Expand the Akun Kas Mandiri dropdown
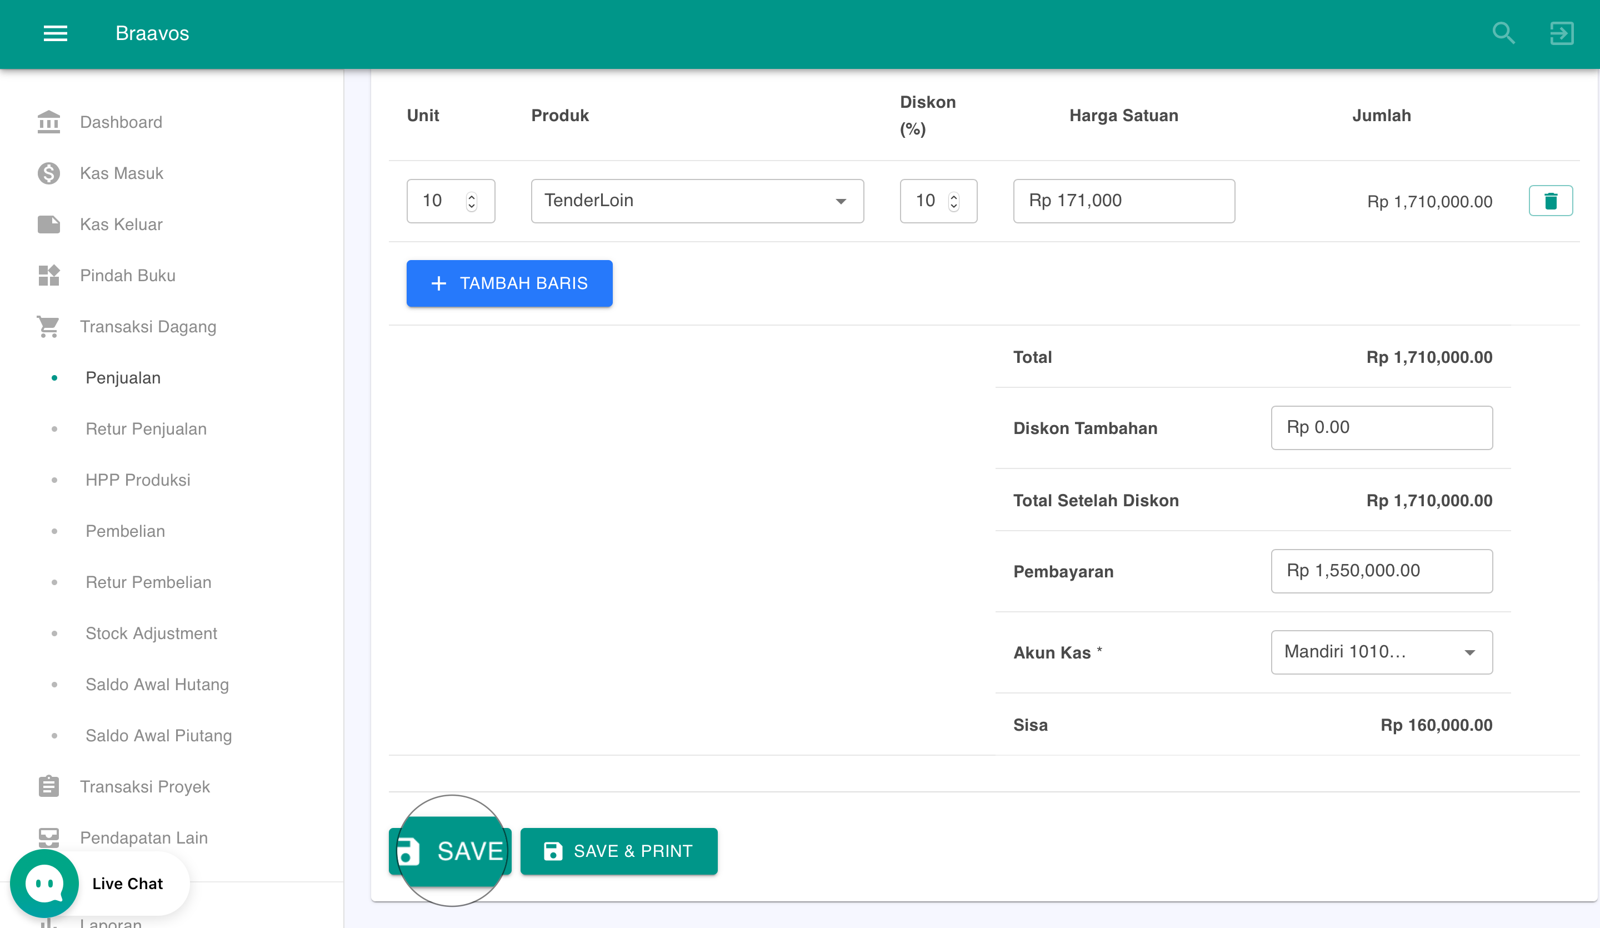This screenshot has height=928, width=1600. point(1381,652)
